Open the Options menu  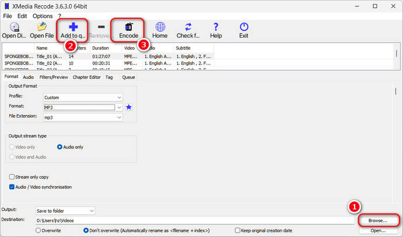tap(43, 16)
